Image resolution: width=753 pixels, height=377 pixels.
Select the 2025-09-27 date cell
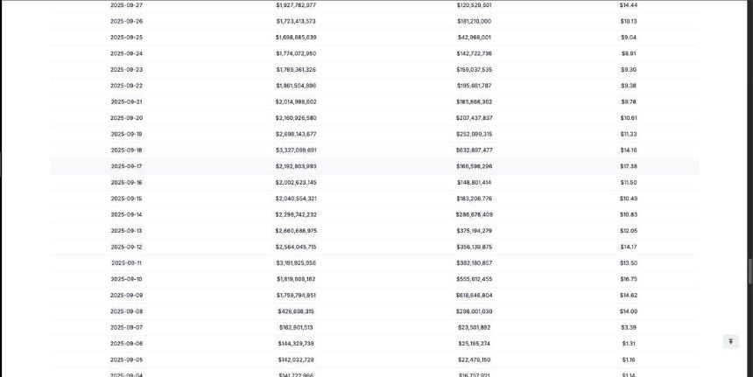126,5
